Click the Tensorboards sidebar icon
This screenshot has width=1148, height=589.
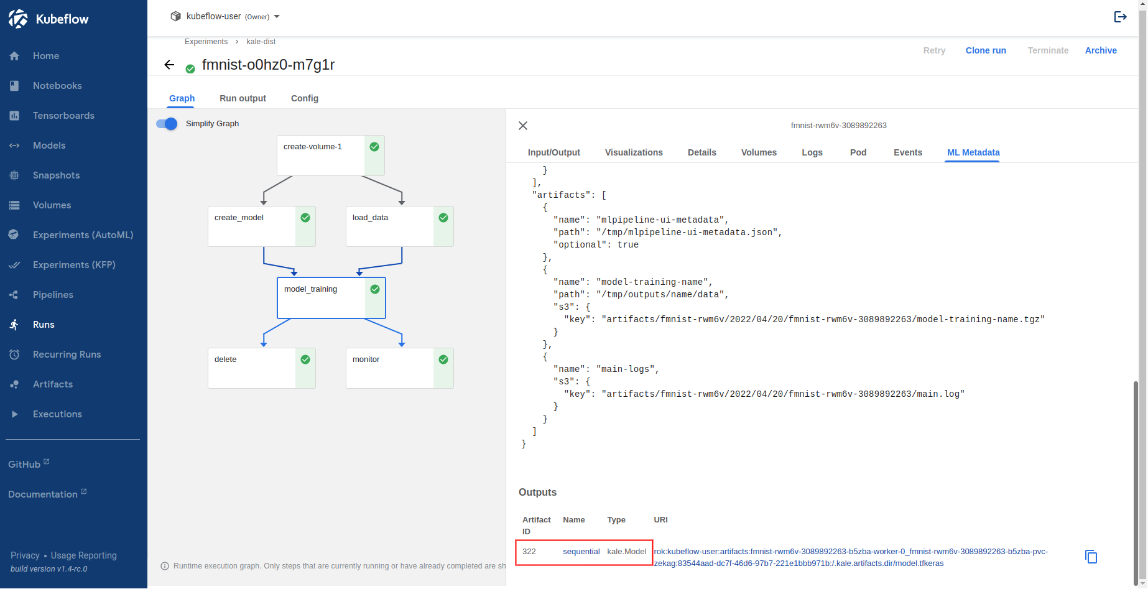pyautogui.click(x=15, y=116)
